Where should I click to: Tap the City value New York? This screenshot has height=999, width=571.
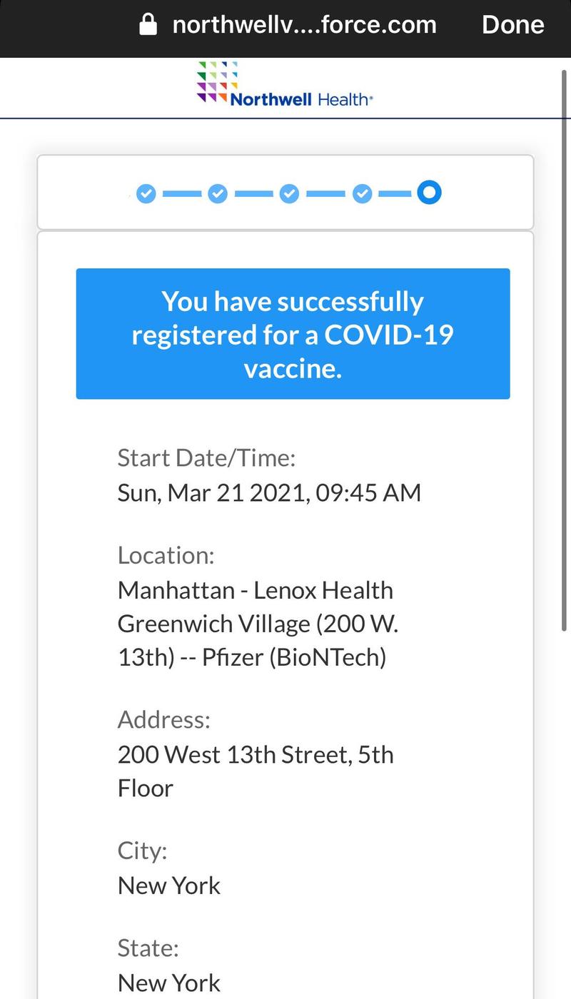(x=169, y=886)
